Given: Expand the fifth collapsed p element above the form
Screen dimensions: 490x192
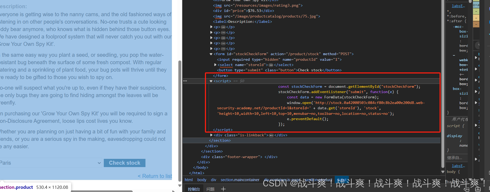Looking at the screenshot, I should pyautogui.click(x=211, y=49).
